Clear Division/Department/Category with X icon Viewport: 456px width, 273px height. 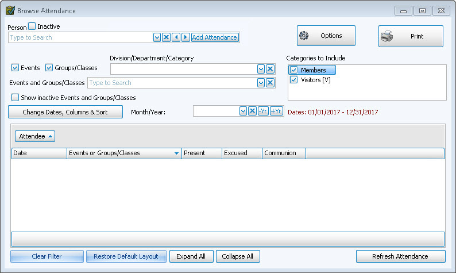[x=270, y=69]
